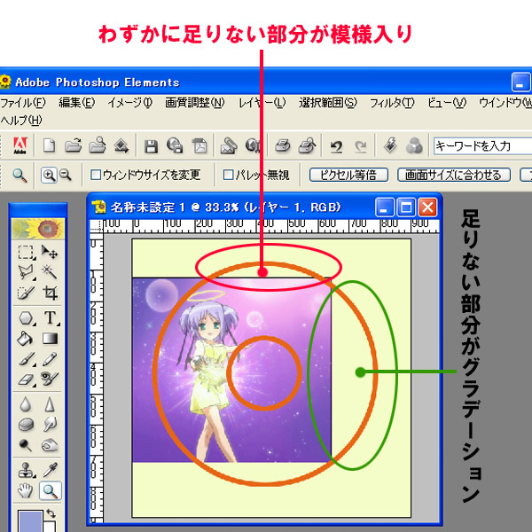Image resolution: width=532 pixels, height=532 pixels.
Task: Select the Selection Brush tool
Action: [26, 293]
